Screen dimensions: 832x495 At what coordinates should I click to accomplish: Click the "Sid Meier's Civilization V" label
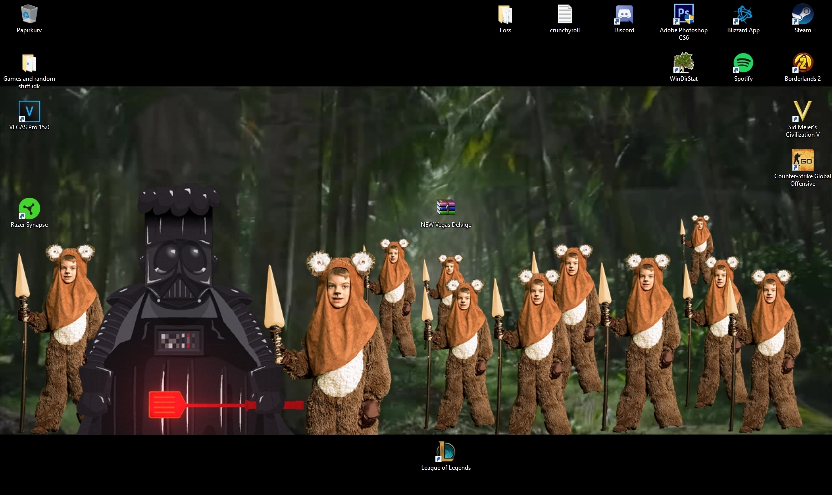tap(803, 131)
